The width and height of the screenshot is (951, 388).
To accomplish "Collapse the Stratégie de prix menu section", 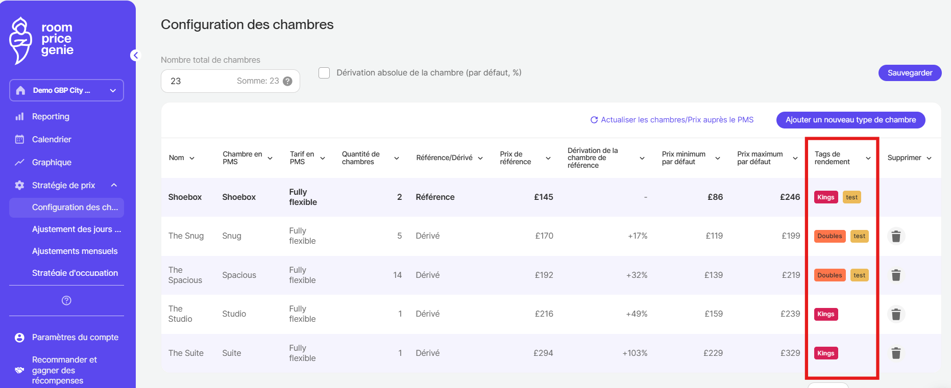I will [x=114, y=185].
